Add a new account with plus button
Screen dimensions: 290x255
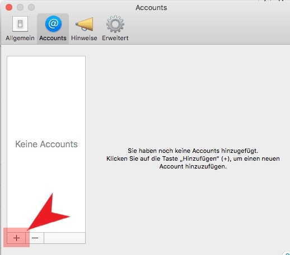[x=16, y=238]
